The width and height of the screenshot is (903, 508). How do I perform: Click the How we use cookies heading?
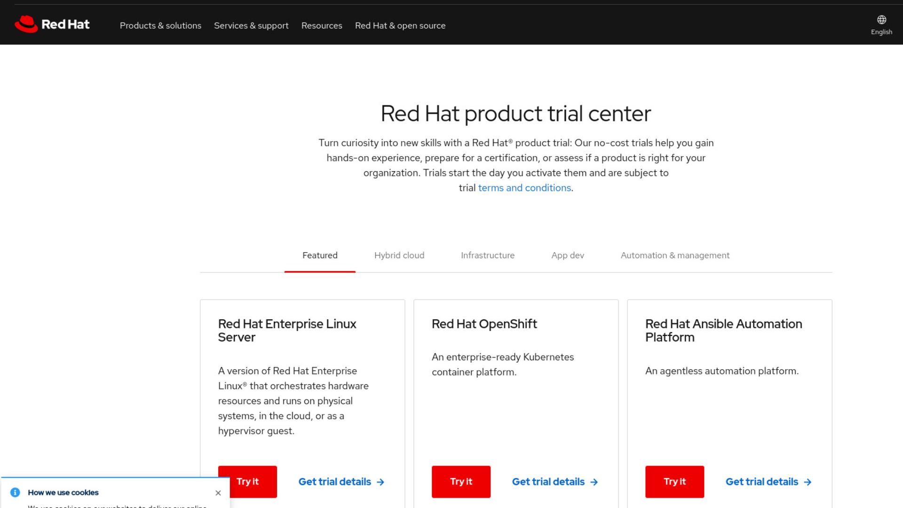63,492
